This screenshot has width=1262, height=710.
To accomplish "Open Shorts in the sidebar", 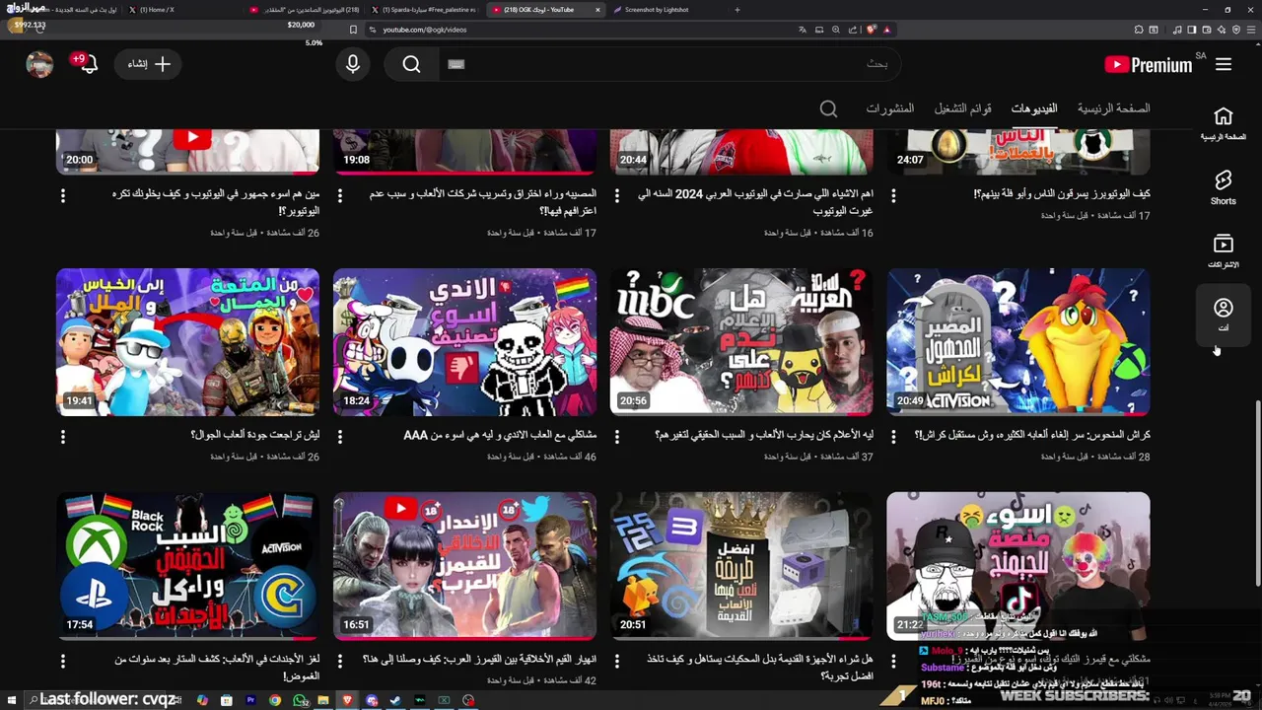I will 1223,186.
